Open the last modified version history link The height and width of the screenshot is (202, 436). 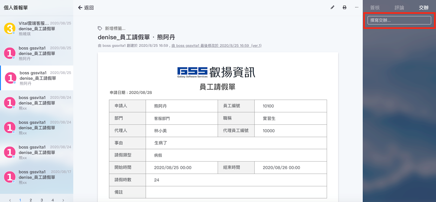click(216, 46)
